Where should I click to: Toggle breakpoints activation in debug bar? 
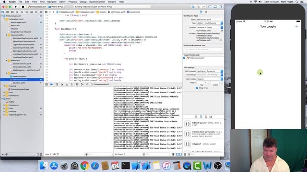click(51, 85)
